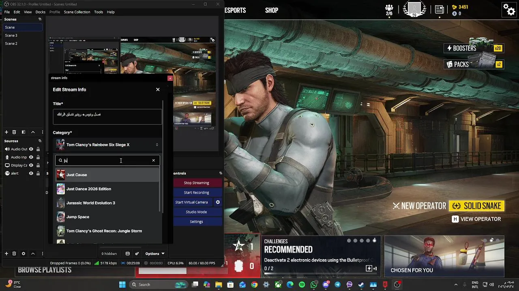This screenshot has width=519, height=291.
Task: Delete selected source with the trash icon
Action: (14, 253)
